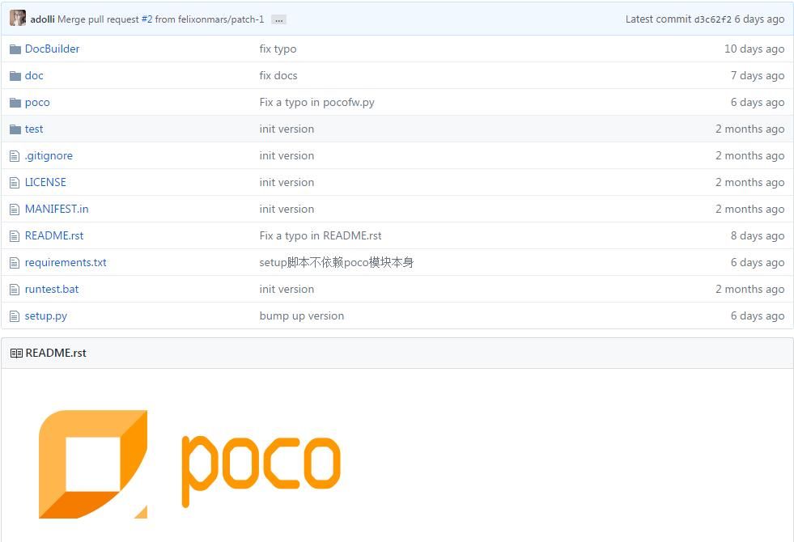The image size is (794, 542).
Task: Open README.rst from the file list
Action: (54, 235)
